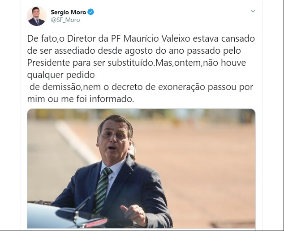Click the blue verified badge
Image resolution: width=284 pixels, height=231 pixels.
pyautogui.click(x=90, y=12)
